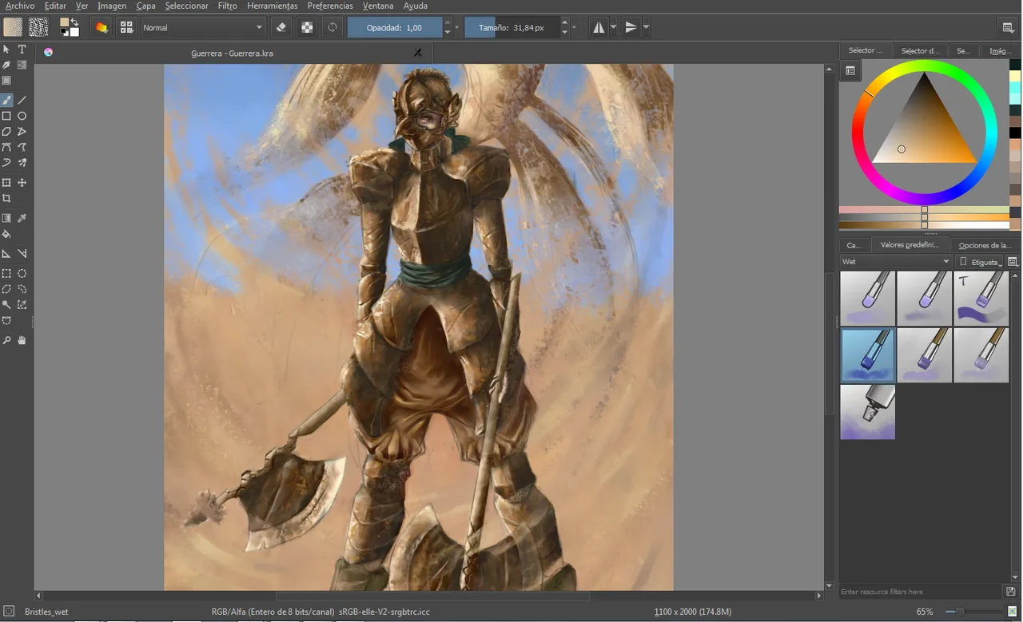This screenshot has width=1023, height=622.
Task: Select the highlighted blue wet brush preset
Action: pyautogui.click(x=867, y=355)
